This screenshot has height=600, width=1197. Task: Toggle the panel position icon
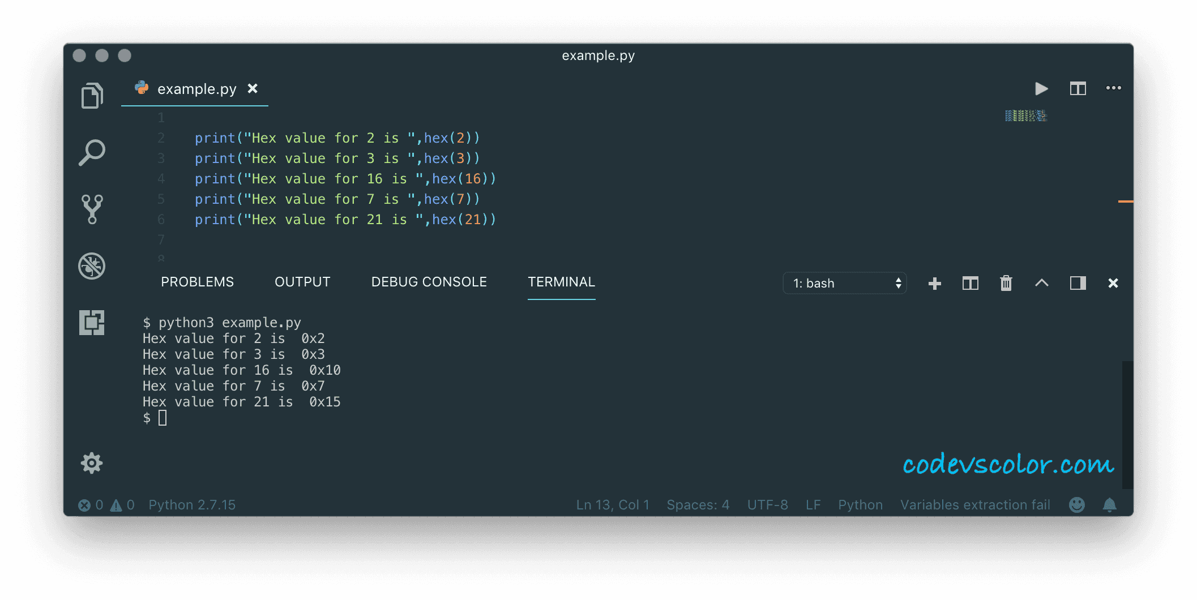(1078, 283)
